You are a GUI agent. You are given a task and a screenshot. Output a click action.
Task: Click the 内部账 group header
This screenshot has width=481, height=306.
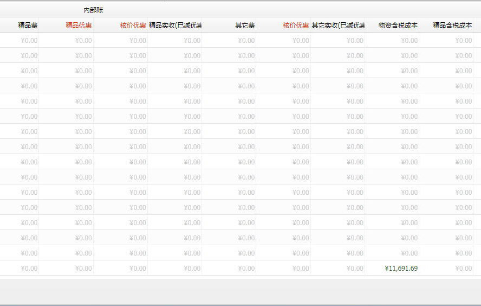click(x=93, y=10)
